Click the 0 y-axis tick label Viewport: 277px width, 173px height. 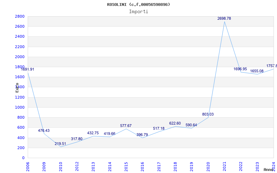(24, 158)
